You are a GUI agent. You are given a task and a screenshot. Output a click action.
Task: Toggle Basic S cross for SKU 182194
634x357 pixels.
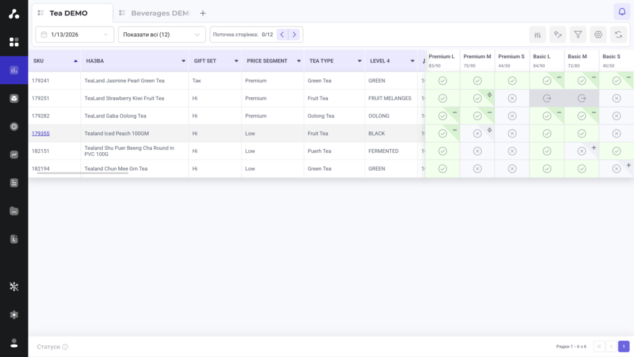pos(616,169)
